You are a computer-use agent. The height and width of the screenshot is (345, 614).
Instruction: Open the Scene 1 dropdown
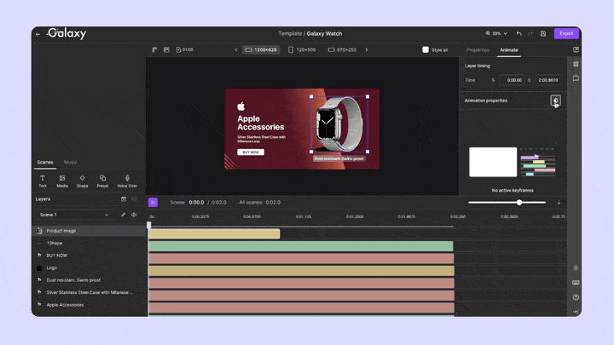(74, 215)
